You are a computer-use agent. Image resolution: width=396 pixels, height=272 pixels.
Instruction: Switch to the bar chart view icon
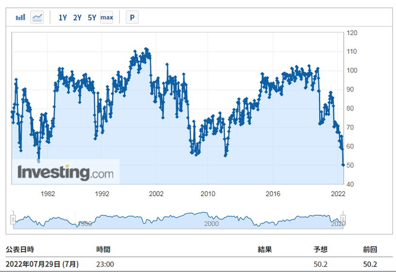[20, 17]
